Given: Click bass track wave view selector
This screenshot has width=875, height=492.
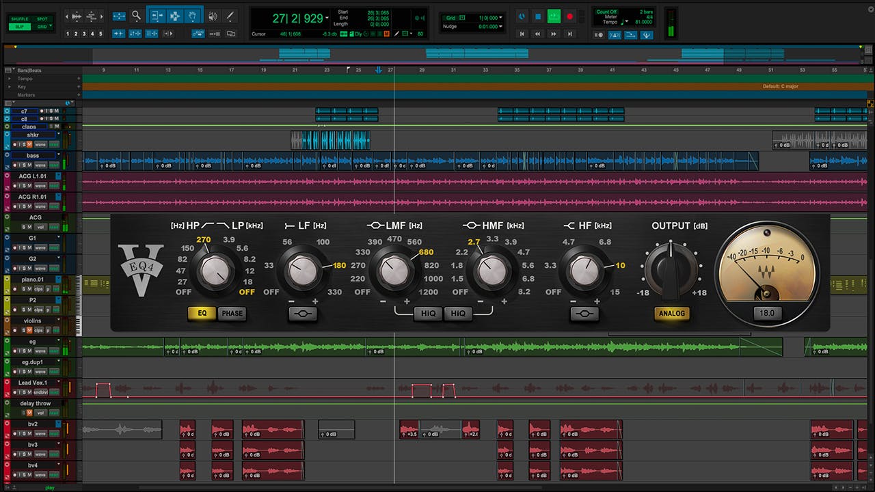Looking at the screenshot, I should 40,165.
